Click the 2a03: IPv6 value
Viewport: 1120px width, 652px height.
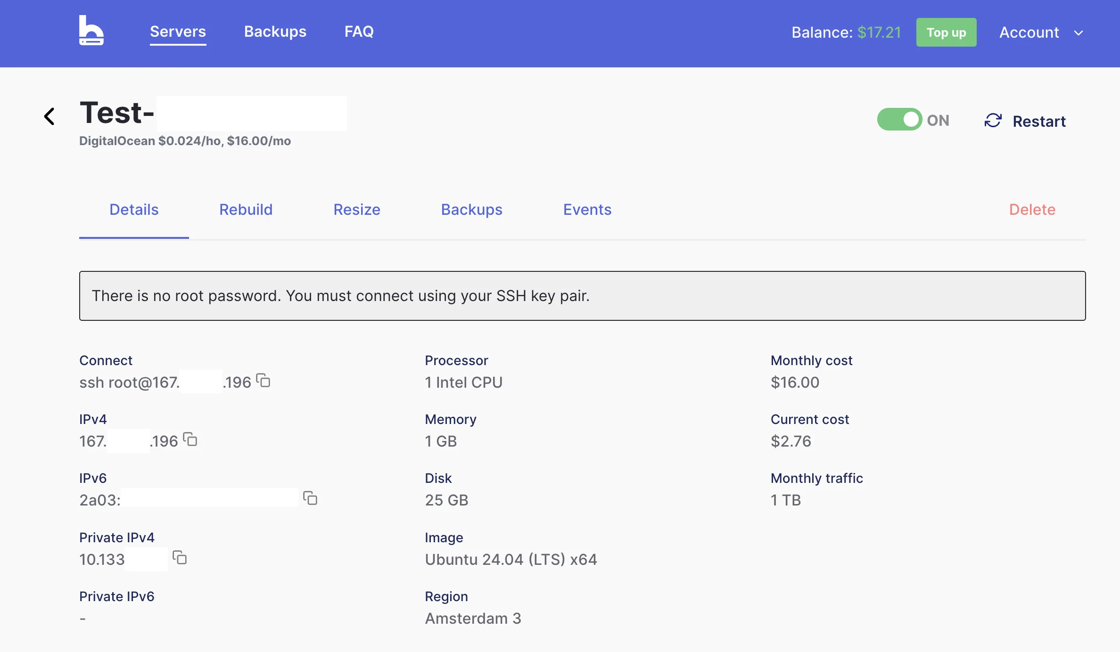pos(100,500)
